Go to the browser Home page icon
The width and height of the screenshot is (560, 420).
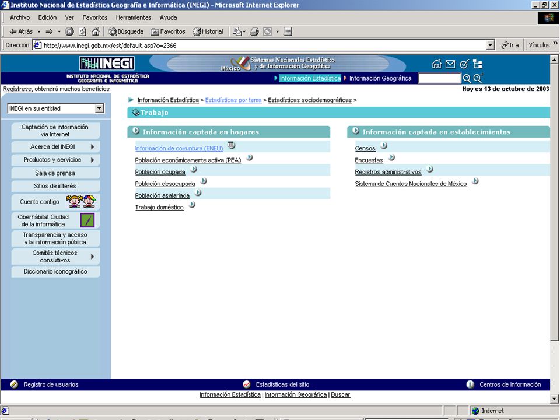click(x=95, y=32)
